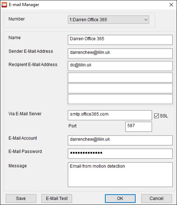Screen dimensions: 177x205
Task: Click inside the Message text area
Action: (120, 175)
